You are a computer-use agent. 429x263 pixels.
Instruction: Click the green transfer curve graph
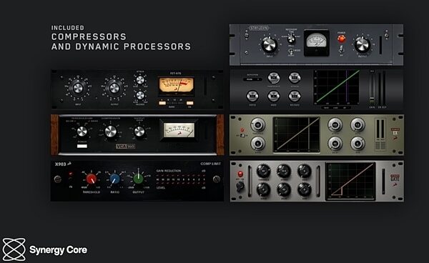(337, 87)
